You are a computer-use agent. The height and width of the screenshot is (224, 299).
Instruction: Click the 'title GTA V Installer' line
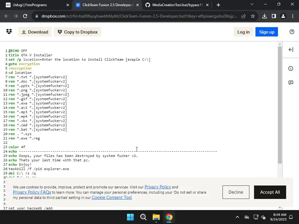(30, 55)
